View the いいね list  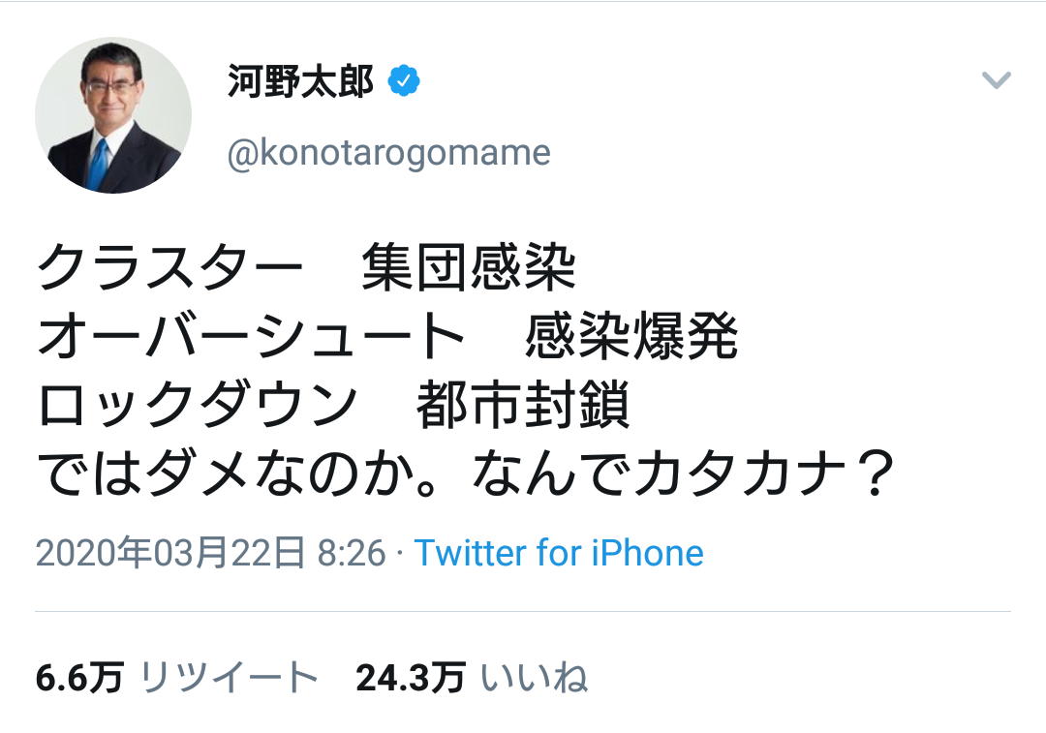click(x=535, y=678)
